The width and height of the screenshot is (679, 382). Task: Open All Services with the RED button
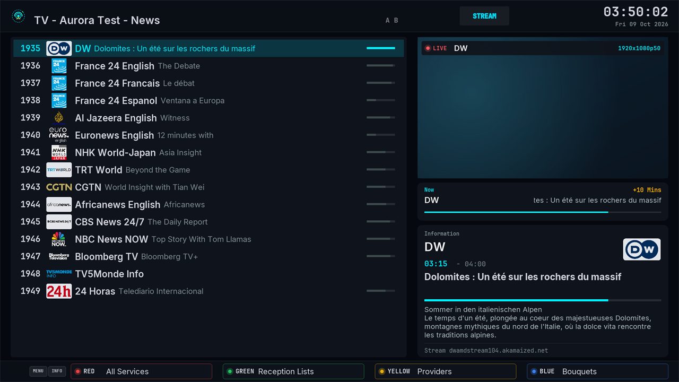141,371
